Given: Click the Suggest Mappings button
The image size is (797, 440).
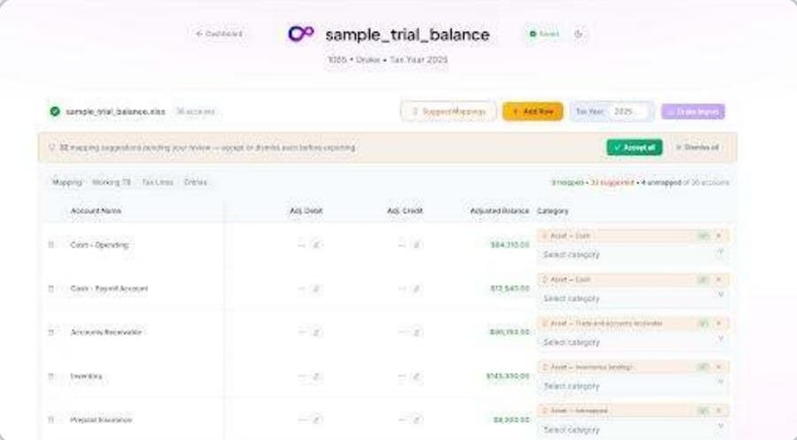Looking at the screenshot, I should click(x=448, y=112).
